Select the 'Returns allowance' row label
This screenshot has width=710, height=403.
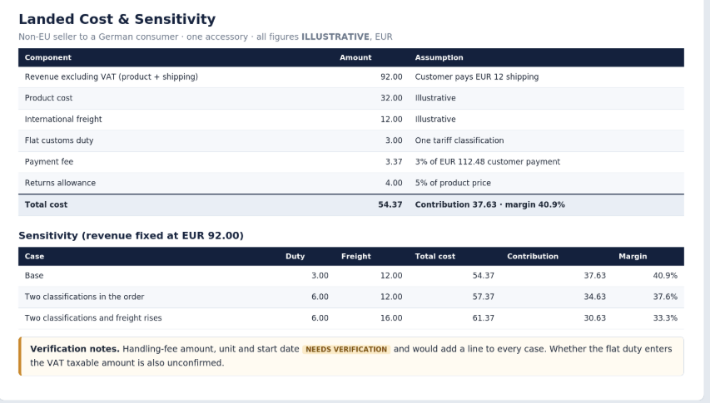pyautogui.click(x=60, y=183)
